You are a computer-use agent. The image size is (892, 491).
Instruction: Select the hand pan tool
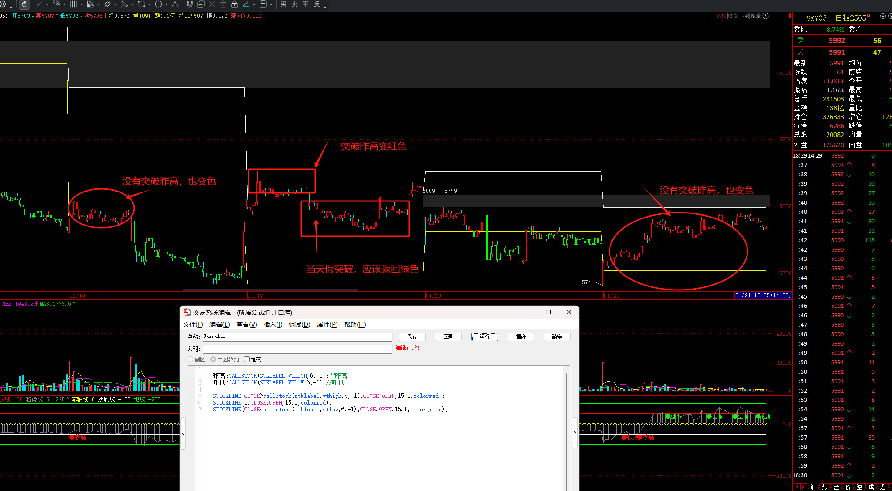[24, 4]
